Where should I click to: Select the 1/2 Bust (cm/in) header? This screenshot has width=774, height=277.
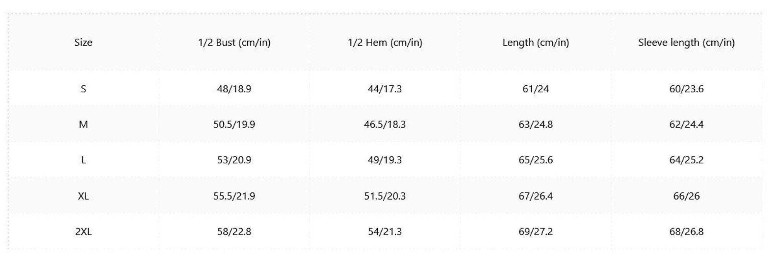click(x=234, y=42)
